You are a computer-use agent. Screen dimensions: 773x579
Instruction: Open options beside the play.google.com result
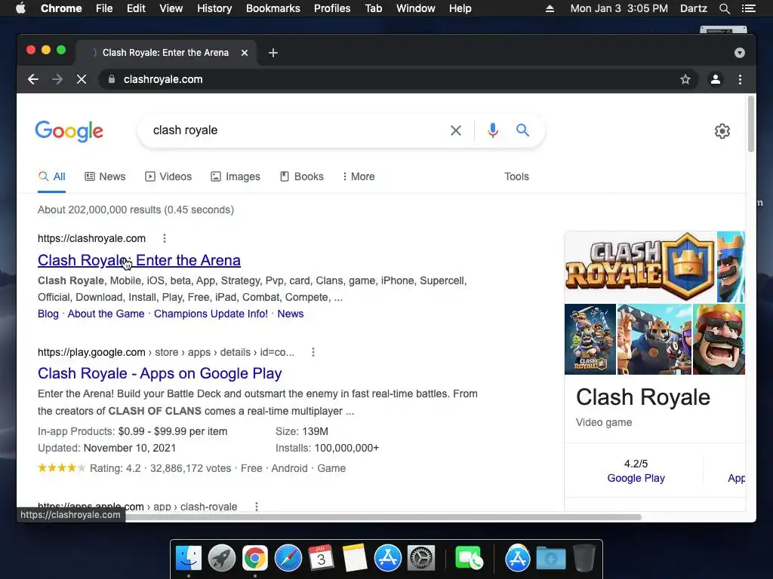pyautogui.click(x=313, y=352)
